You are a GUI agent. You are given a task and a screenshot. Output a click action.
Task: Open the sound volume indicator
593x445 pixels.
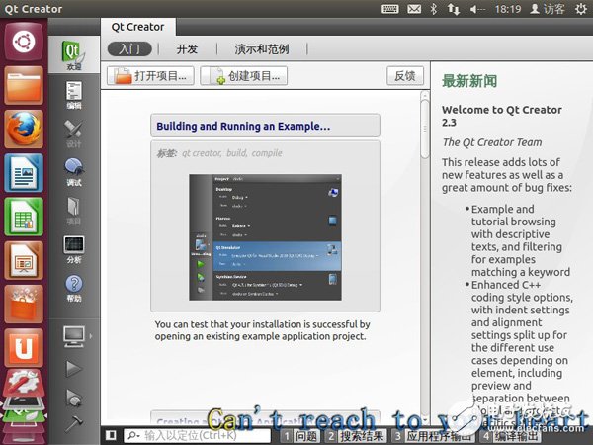[x=477, y=9]
